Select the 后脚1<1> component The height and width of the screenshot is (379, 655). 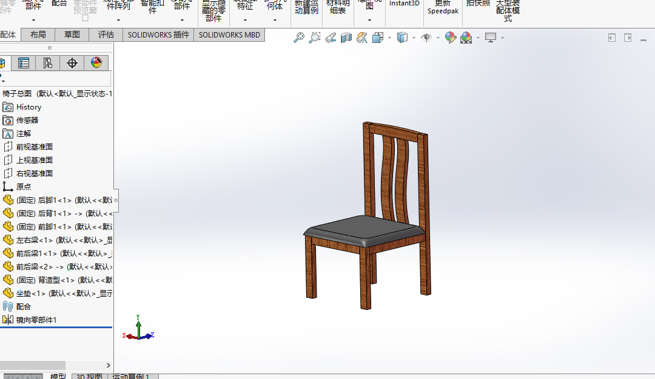coord(58,200)
